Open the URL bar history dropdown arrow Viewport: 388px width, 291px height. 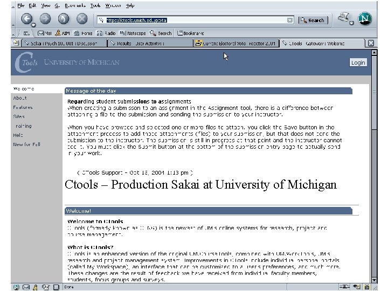pos(290,20)
